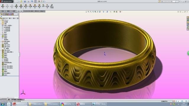Open the search box dropdown arrow

click(178, 1)
